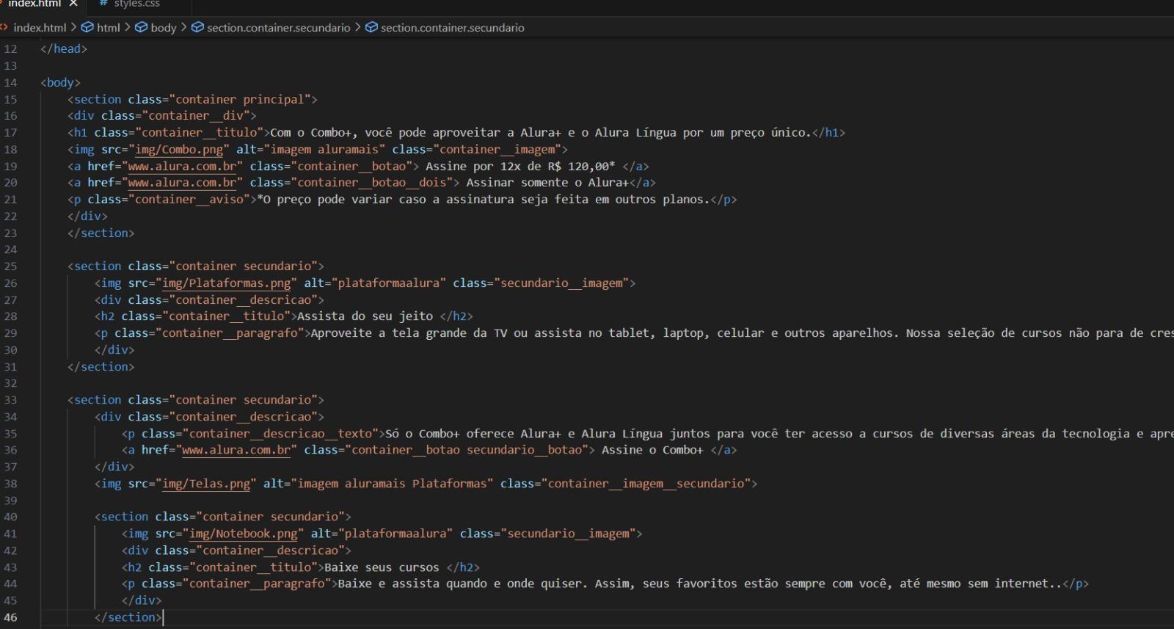
Task: Click line number 40 in the gutter
Action: click(x=10, y=517)
